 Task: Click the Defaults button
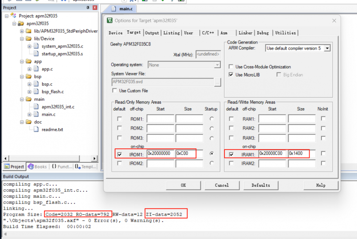coord(261,185)
